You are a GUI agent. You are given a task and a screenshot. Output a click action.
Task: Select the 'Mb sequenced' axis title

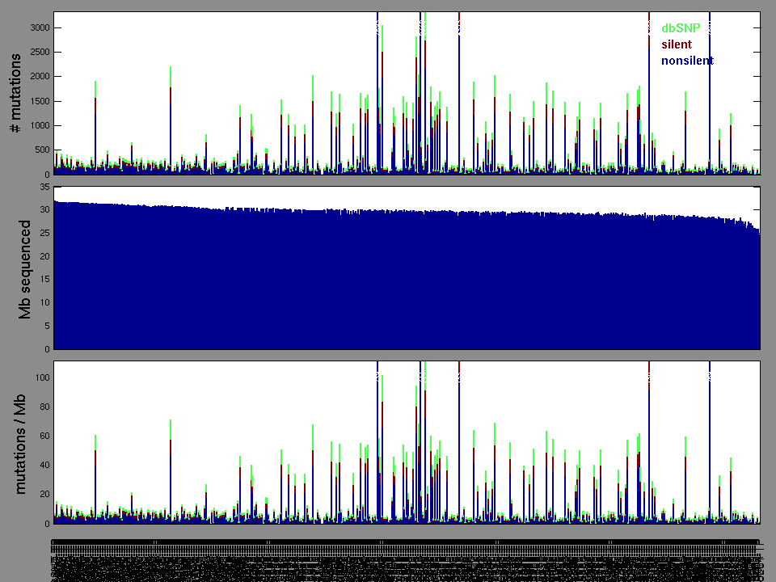[x=26, y=269]
